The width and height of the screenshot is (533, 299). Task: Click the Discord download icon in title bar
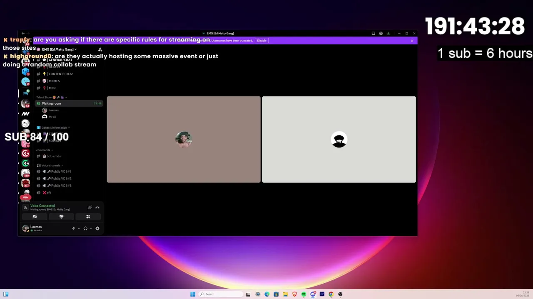tap(388, 34)
